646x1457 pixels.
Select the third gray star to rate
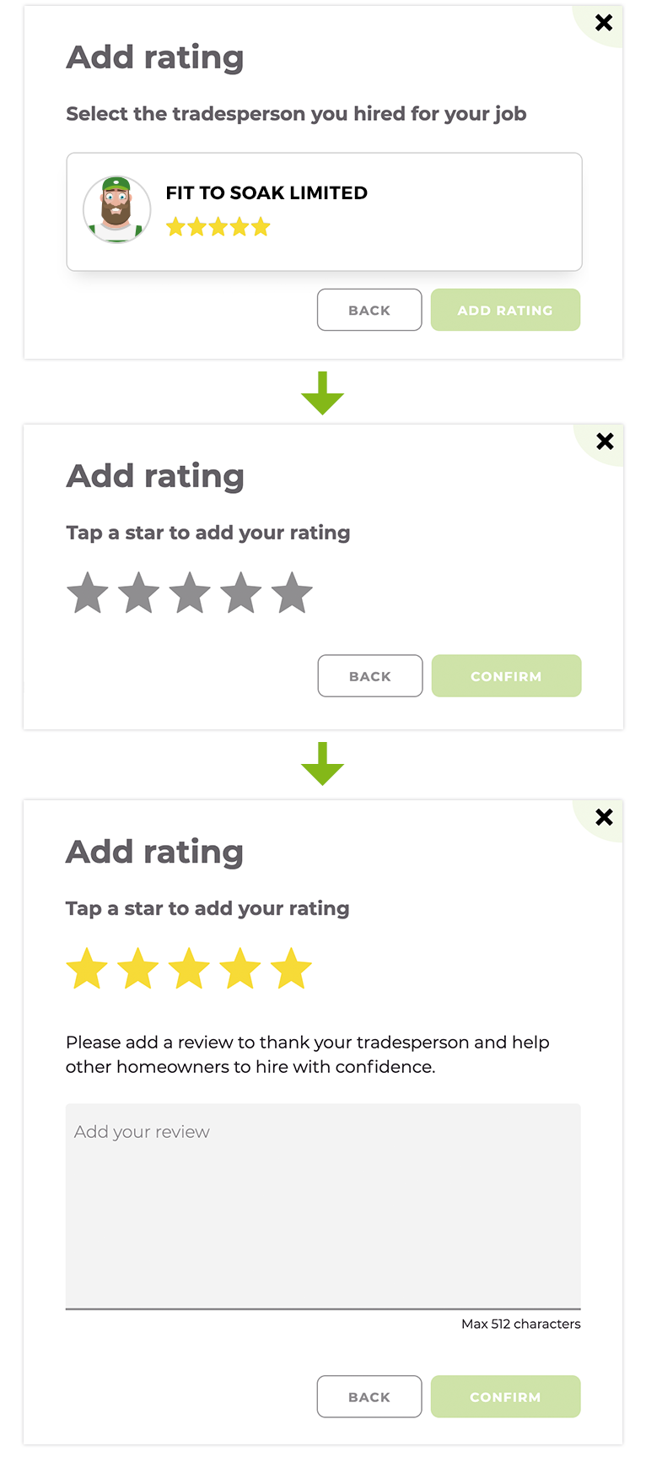click(x=190, y=593)
